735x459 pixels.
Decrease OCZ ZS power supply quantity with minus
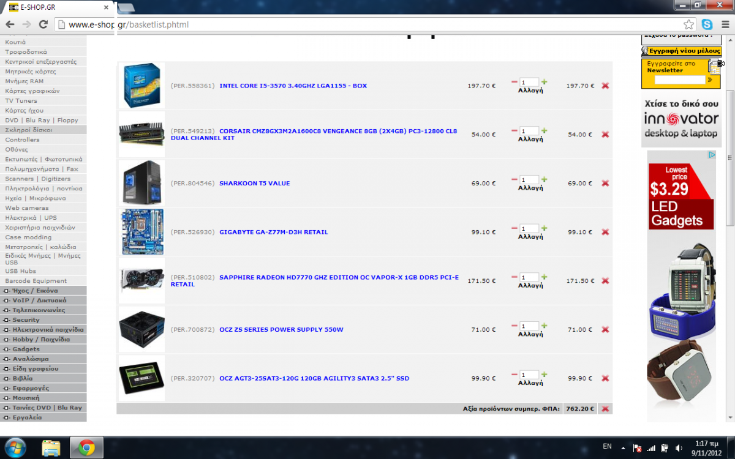(x=514, y=326)
